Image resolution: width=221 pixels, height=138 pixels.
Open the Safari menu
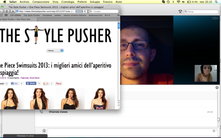13,2
